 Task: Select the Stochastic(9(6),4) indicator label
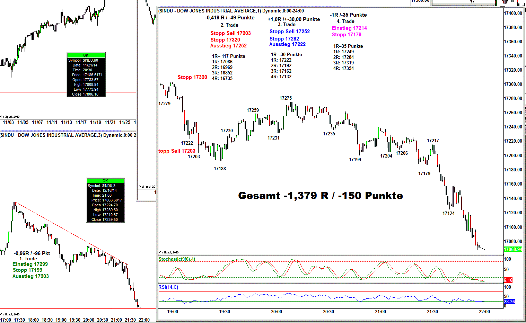(177, 259)
